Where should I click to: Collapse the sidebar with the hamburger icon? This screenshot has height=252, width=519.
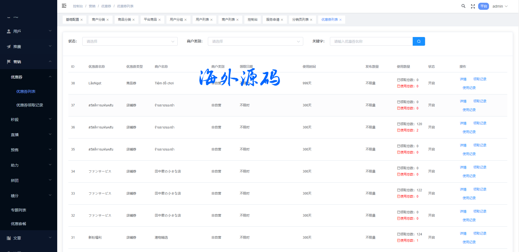[64, 6]
